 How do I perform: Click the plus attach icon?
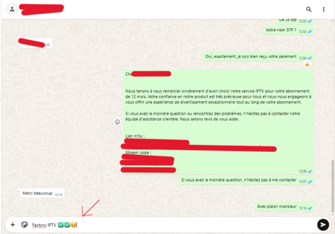[x=13, y=225]
